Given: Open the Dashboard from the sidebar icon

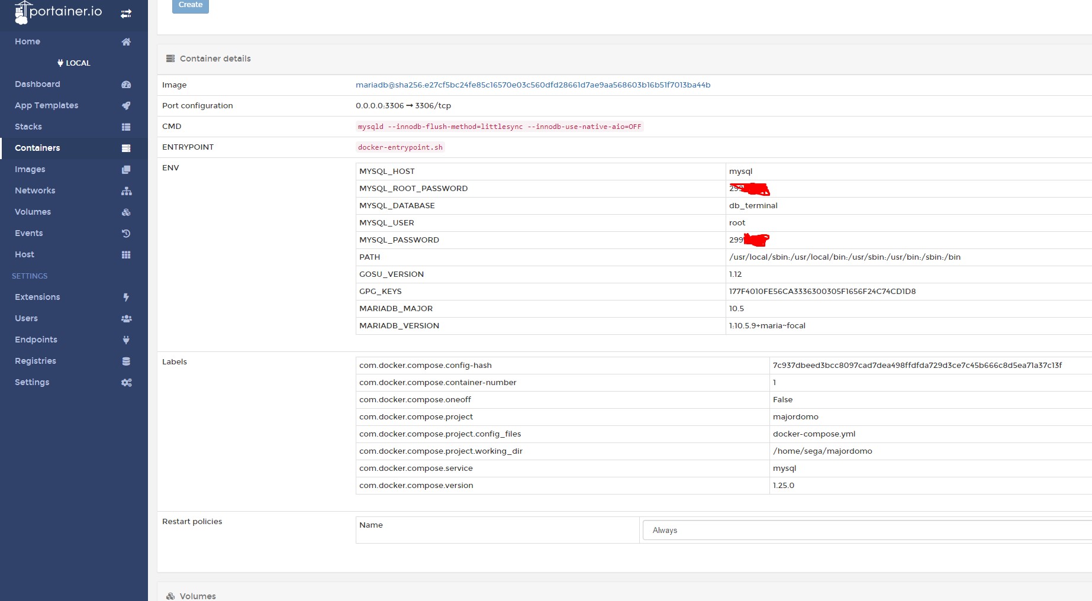Looking at the screenshot, I should (125, 84).
